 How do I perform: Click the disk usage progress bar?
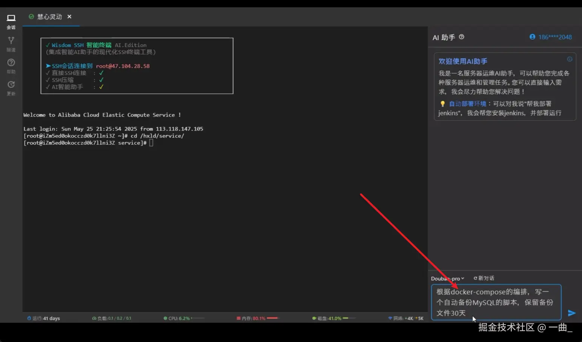pos(349,318)
